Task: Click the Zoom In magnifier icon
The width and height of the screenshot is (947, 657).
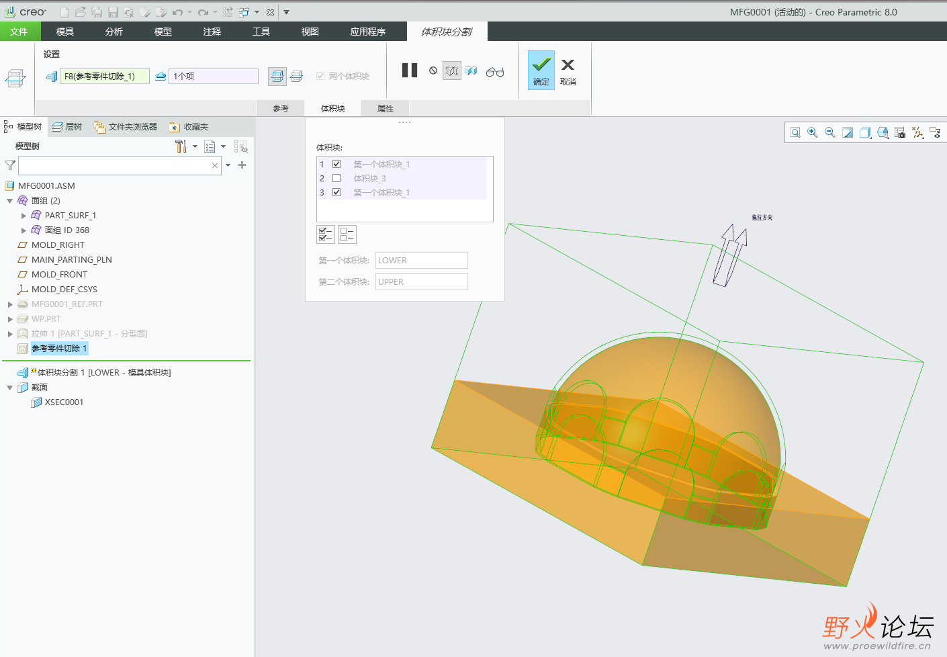Action: [x=813, y=132]
